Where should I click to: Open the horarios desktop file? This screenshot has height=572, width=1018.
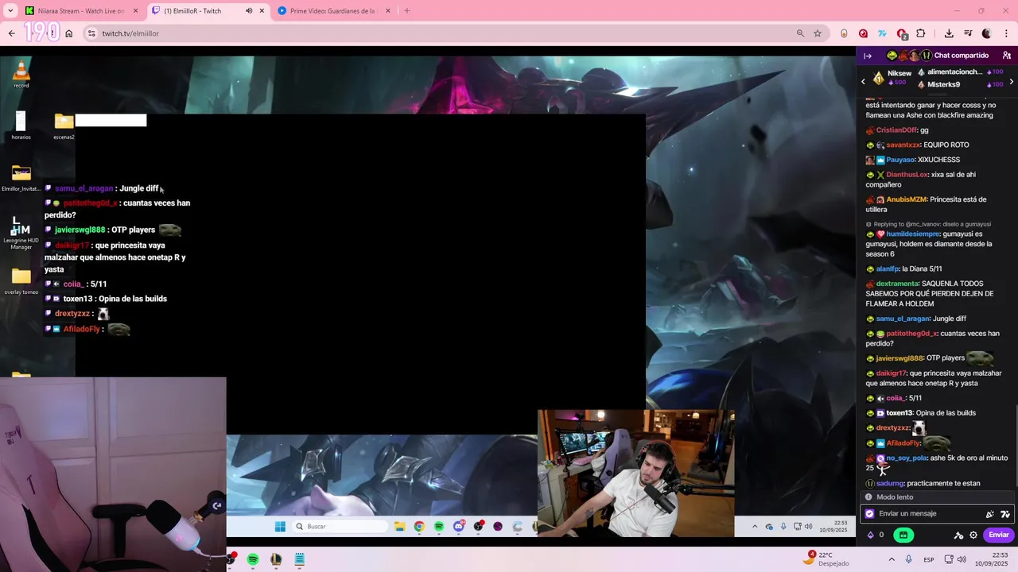(21, 126)
